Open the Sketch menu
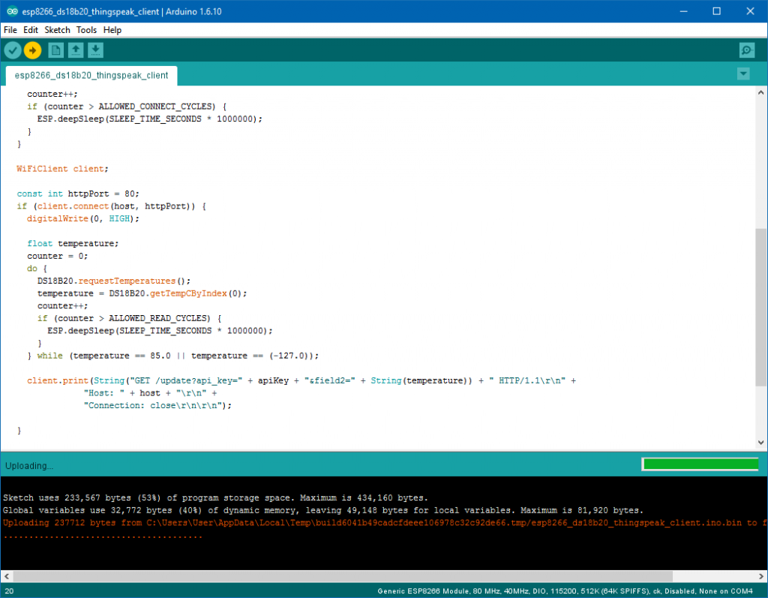 (x=57, y=30)
